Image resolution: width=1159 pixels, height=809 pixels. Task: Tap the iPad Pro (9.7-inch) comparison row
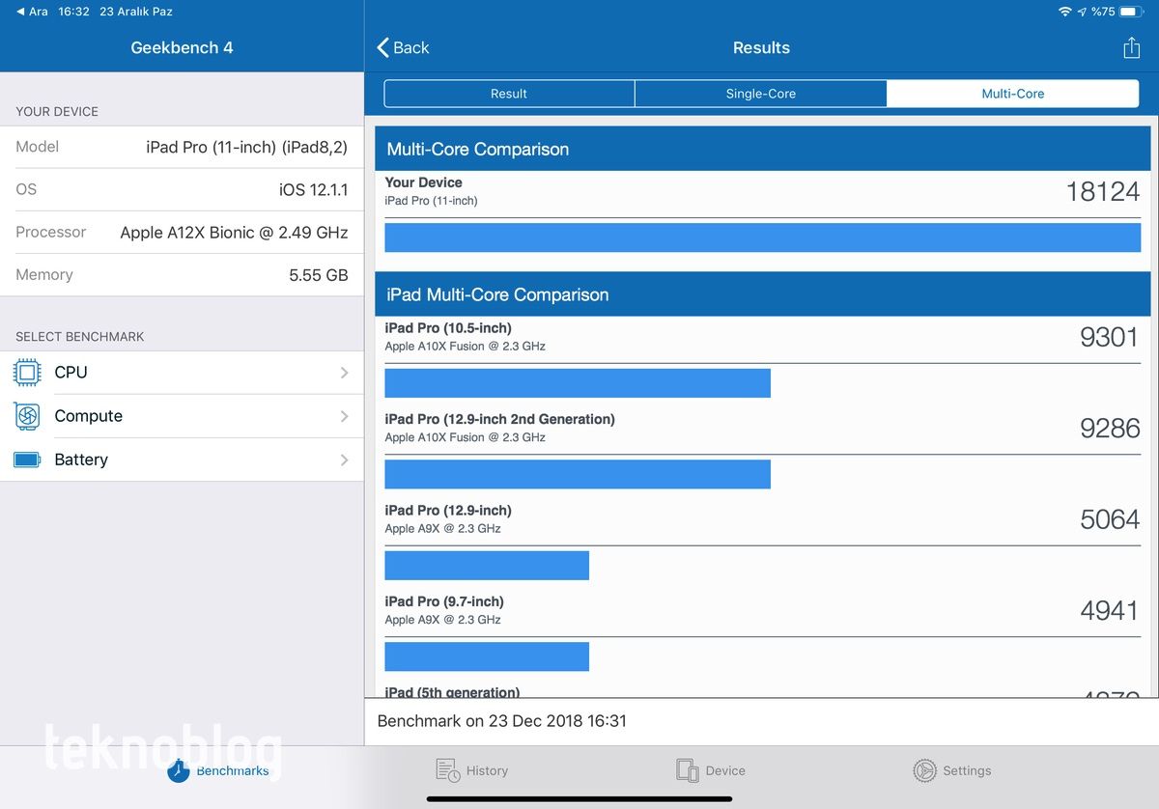(x=762, y=610)
